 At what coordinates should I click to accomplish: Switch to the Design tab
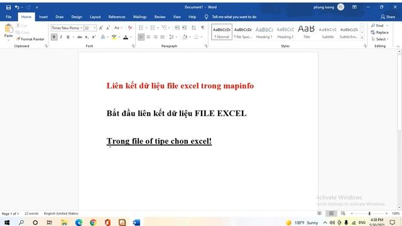(x=77, y=17)
